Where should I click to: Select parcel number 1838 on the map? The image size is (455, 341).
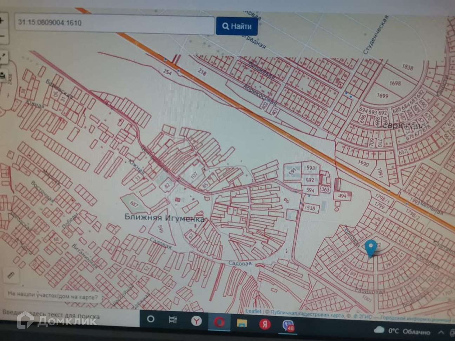[x=407, y=67]
